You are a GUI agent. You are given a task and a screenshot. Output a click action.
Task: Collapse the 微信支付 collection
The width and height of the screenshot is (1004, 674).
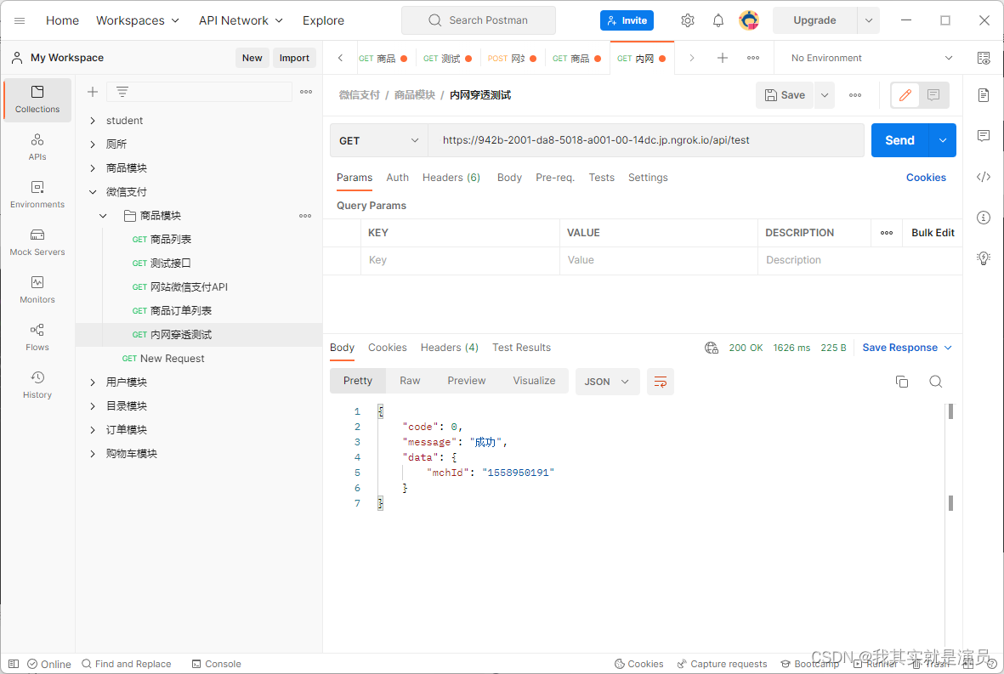click(x=93, y=192)
